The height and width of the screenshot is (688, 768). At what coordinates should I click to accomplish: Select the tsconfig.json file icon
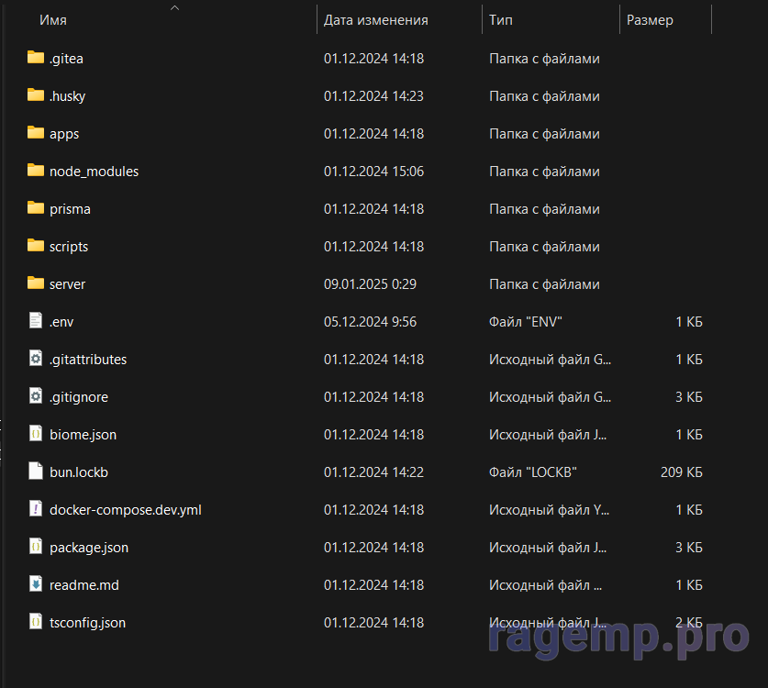36,622
